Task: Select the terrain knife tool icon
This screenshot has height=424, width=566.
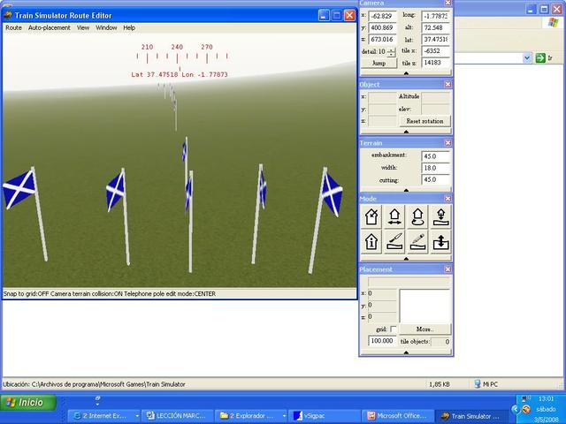Action: [x=394, y=240]
